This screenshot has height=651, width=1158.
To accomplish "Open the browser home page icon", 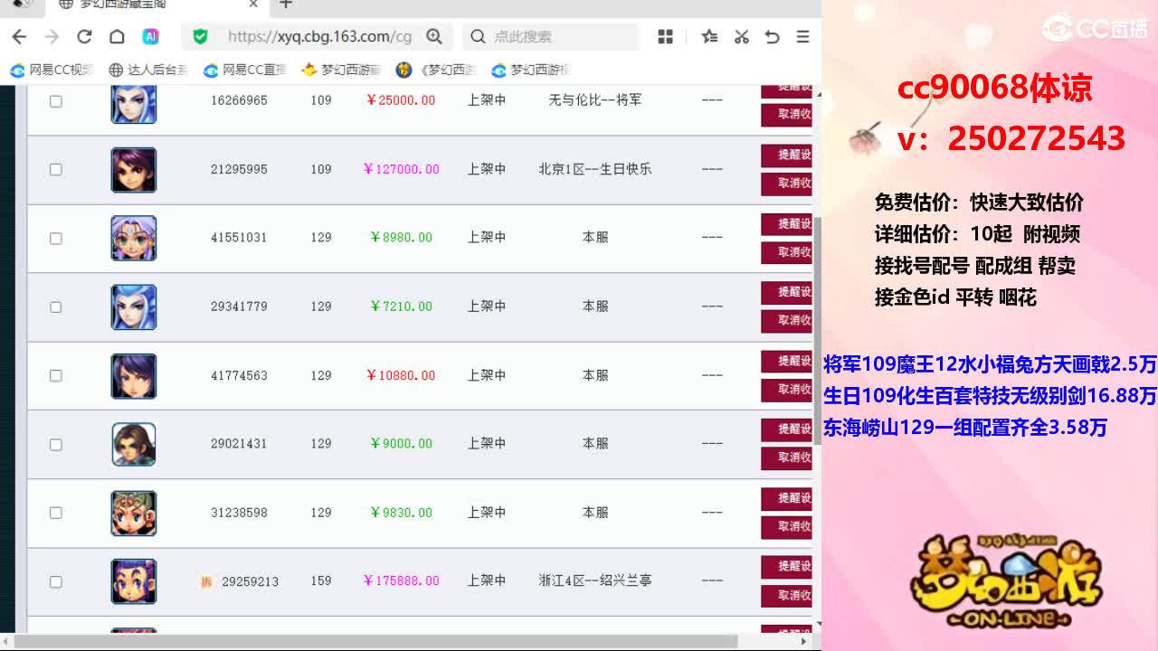I will coord(117,36).
